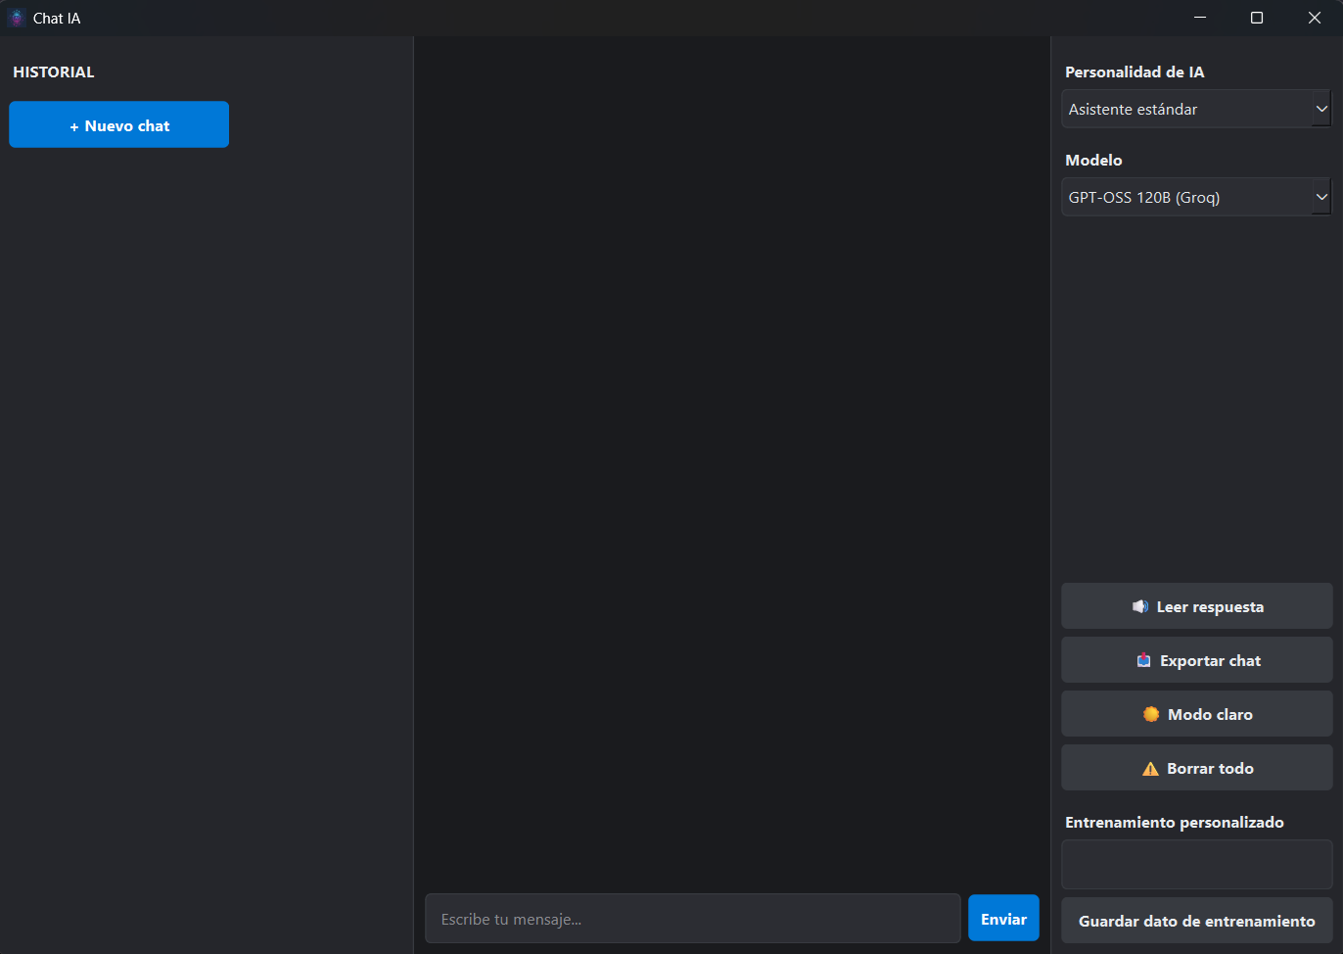The height and width of the screenshot is (954, 1343).
Task: Click the Entrenamiento personalizado text box
Action: [1196, 864]
